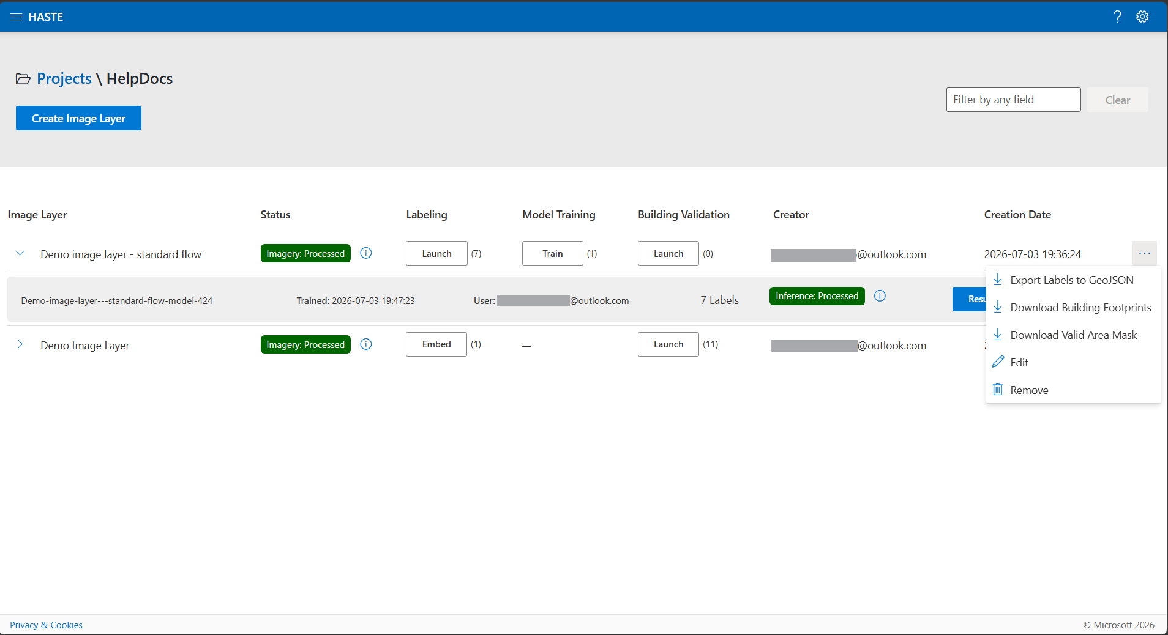Image resolution: width=1168 pixels, height=635 pixels.
Task: Open the Projects breadcrumb link
Action: pos(64,79)
